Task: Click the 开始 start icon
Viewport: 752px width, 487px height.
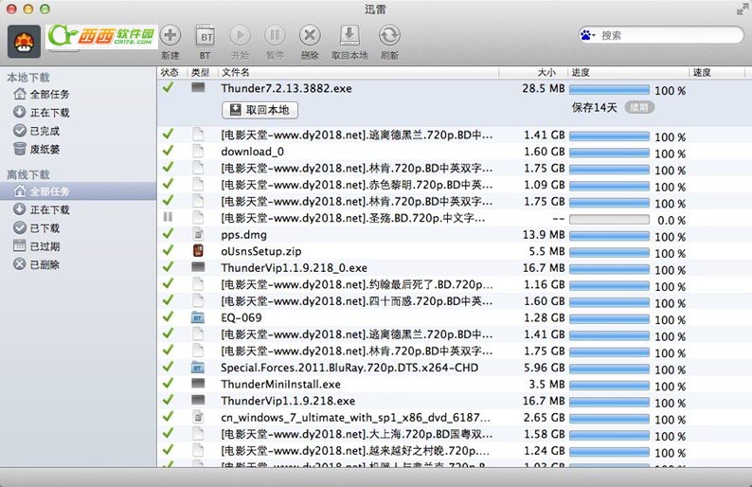Action: (x=240, y=35)
